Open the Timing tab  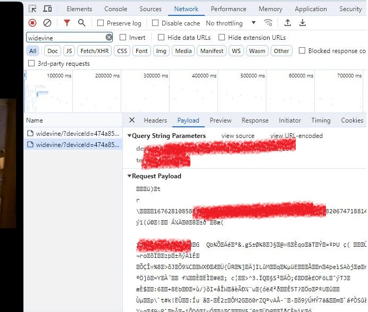321,120
